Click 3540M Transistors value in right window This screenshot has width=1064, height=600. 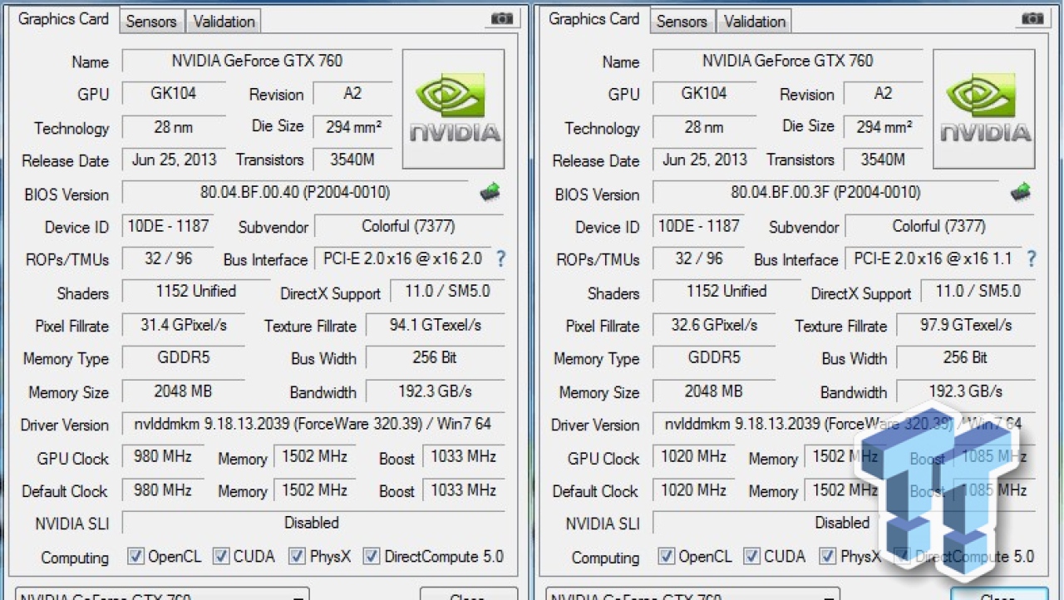click(883, 160)
